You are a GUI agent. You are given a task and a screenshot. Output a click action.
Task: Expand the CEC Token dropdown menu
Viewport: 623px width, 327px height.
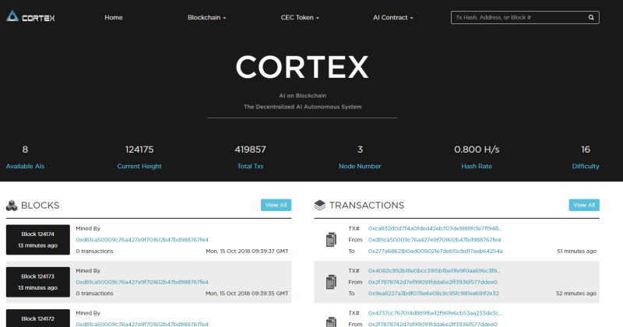point(300,17)
